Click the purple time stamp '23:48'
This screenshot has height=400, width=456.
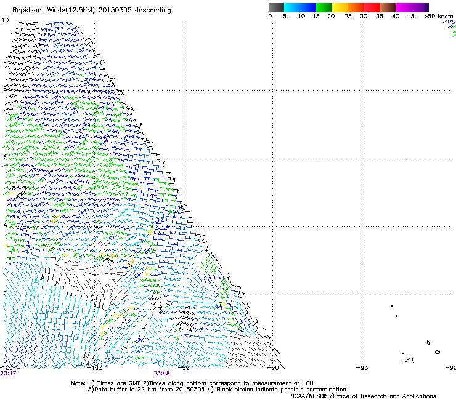[x=161, y=374]
